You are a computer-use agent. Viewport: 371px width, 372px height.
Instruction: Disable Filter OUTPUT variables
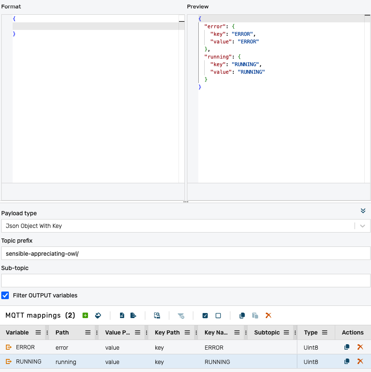[5, 295]
